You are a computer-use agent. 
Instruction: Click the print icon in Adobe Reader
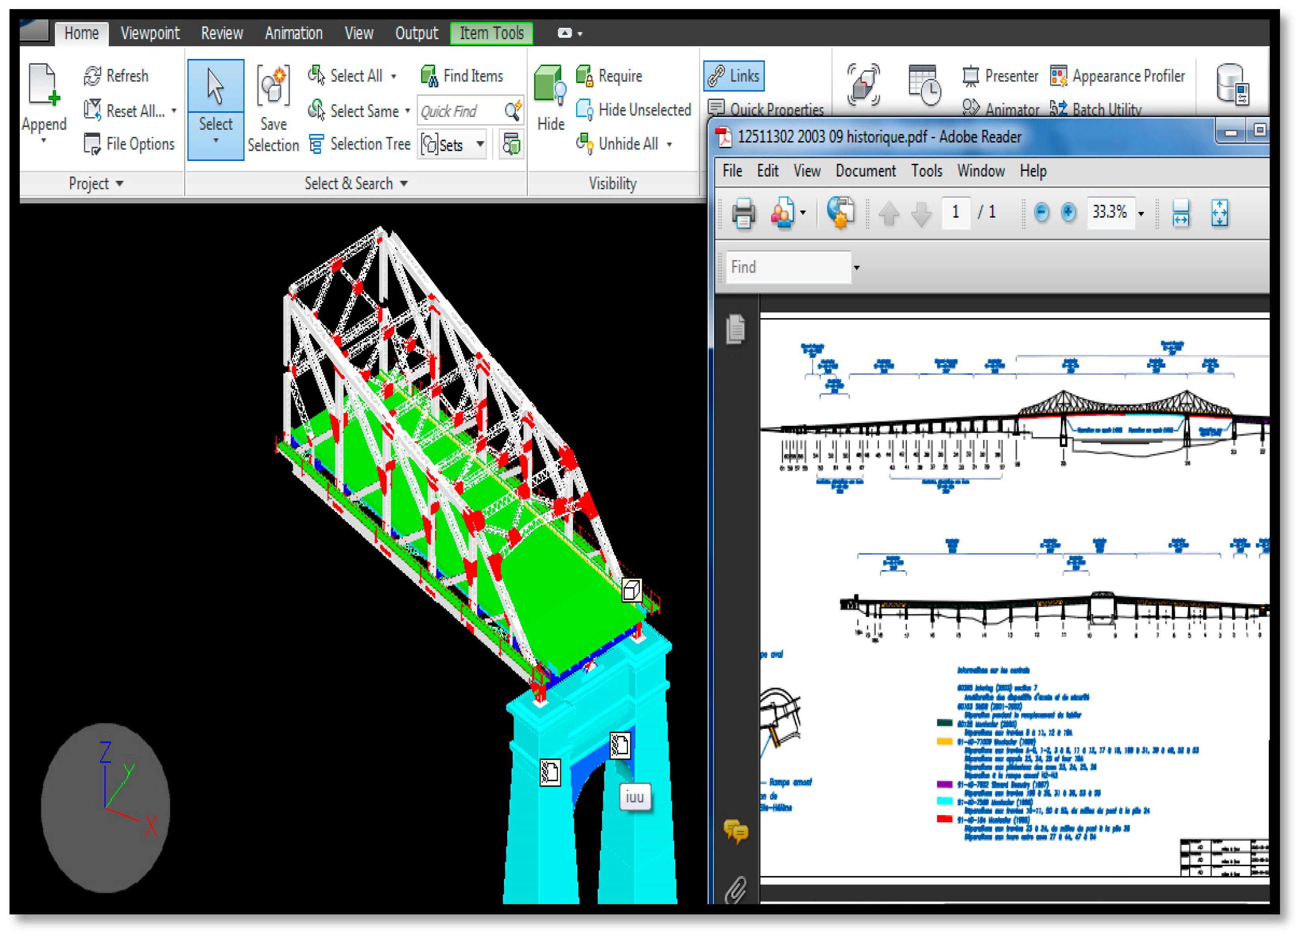coord(743,213)
